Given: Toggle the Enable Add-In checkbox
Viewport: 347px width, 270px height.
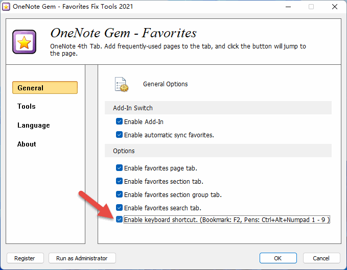Looking at the screenshot, I should 119,121.
